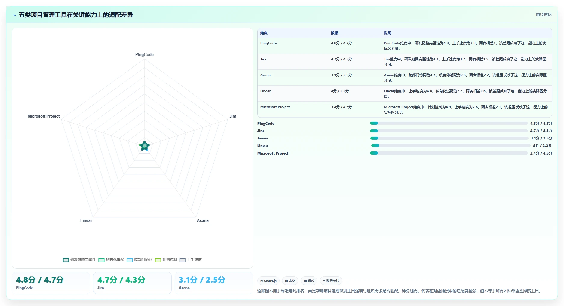Click the 4.8分 / 4.7分 table cell
Screen dimensions: 564x306
[342, 43]
